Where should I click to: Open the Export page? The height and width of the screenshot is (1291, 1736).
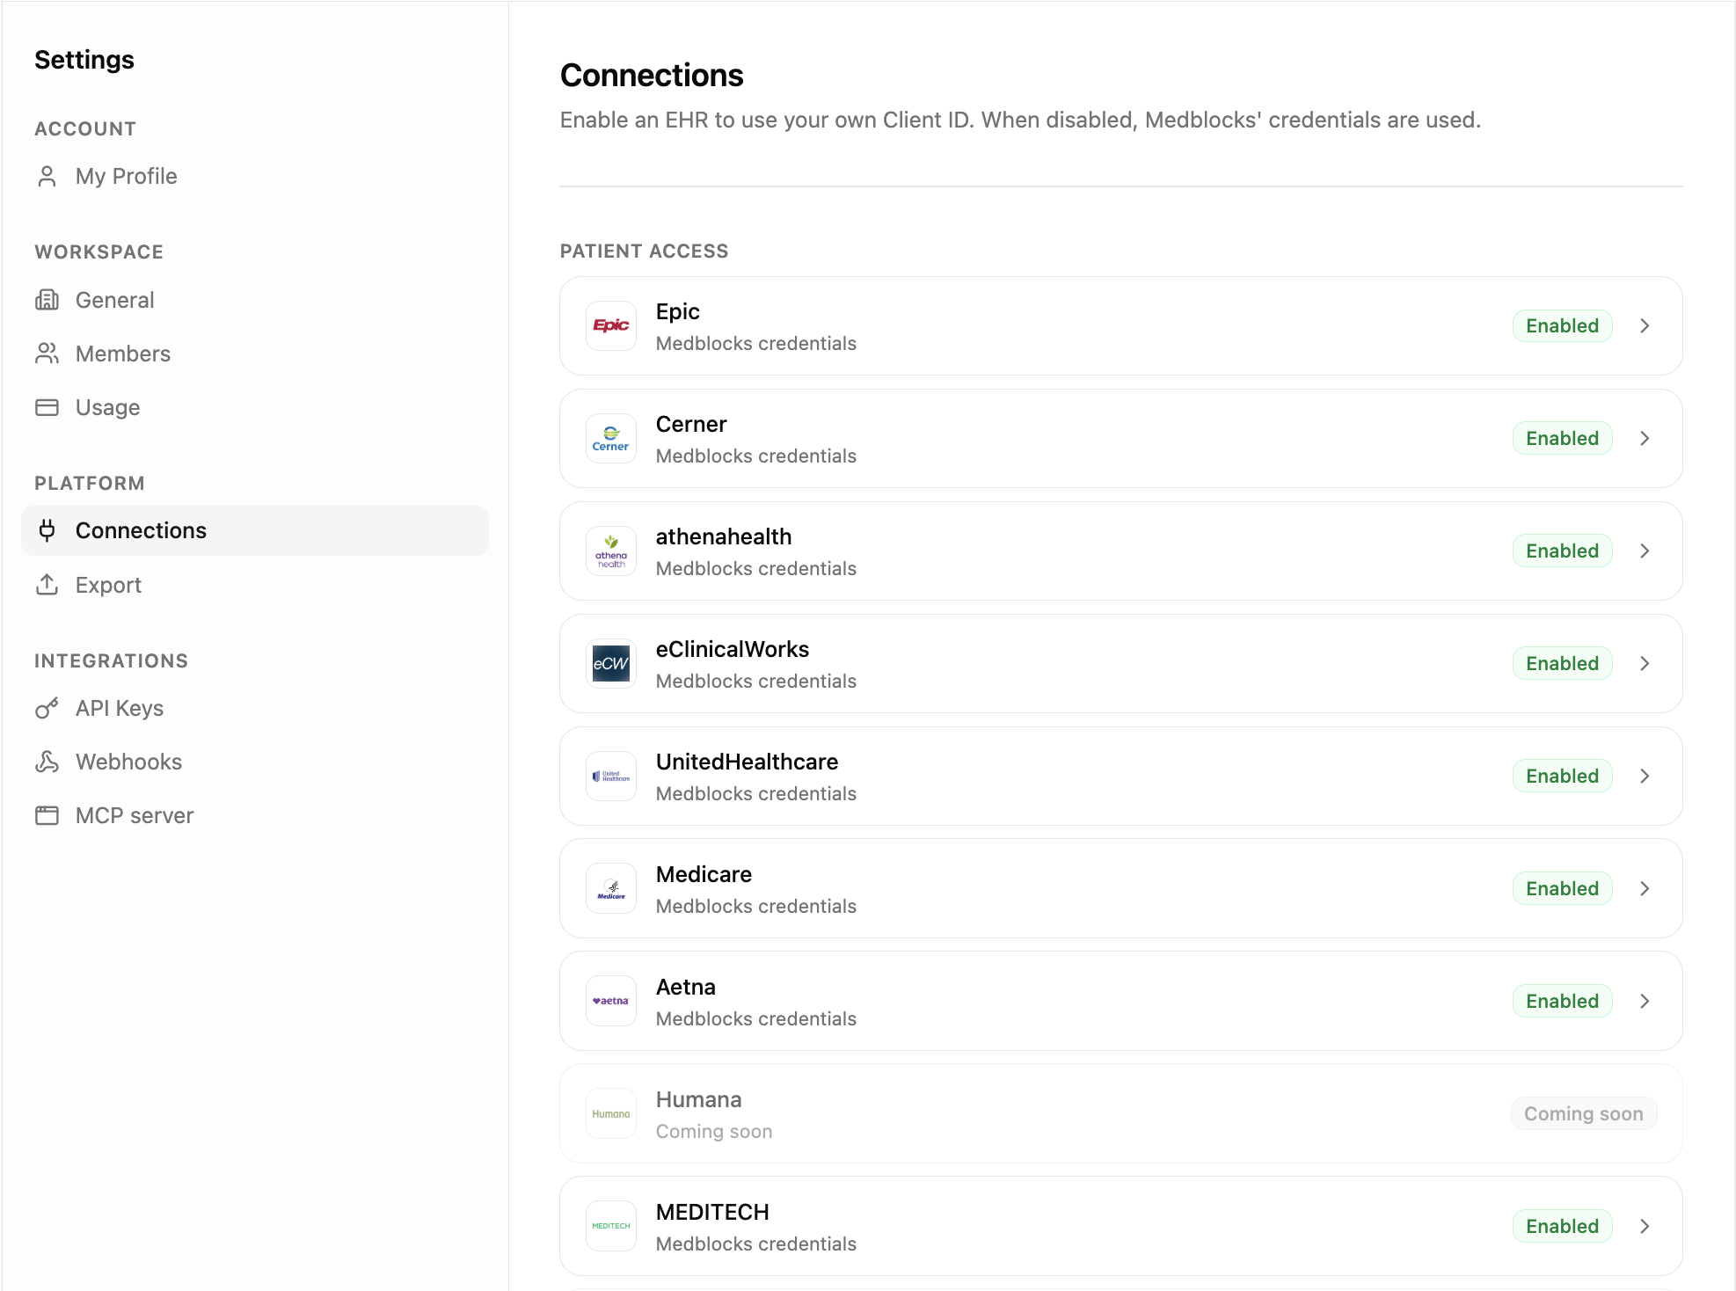click(255, 585)
